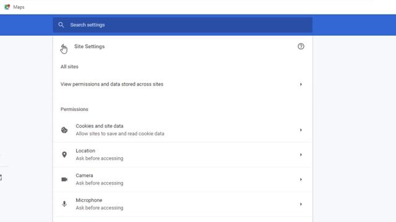The height and width of the screenshot is (222, 396).
Task: Open View permissions and data stored across sites
Action: click(183, 84)
